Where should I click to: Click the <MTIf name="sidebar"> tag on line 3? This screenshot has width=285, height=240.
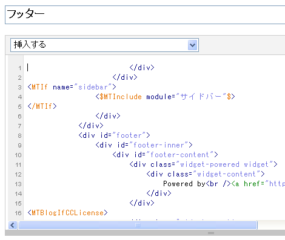point(72,87)
